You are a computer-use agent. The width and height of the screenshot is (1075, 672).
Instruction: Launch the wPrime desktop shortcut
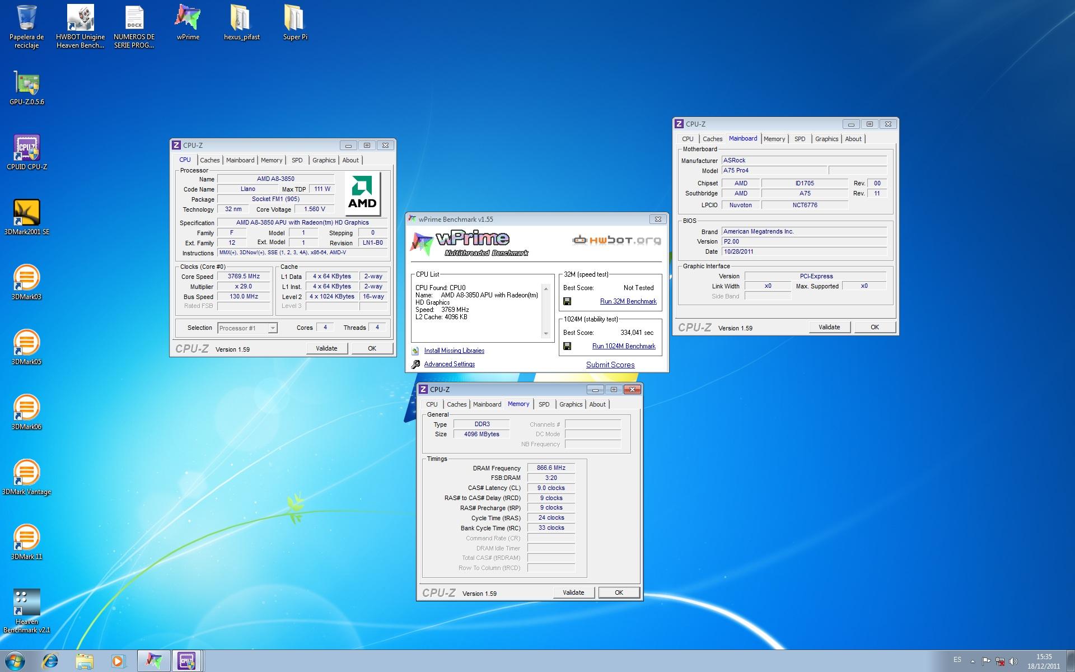(188, 22)
